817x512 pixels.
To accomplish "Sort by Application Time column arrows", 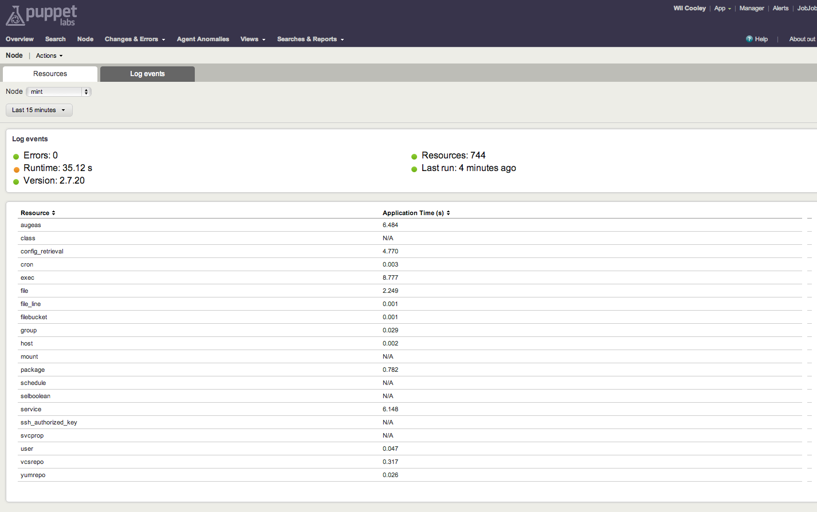I will (448, 213).
